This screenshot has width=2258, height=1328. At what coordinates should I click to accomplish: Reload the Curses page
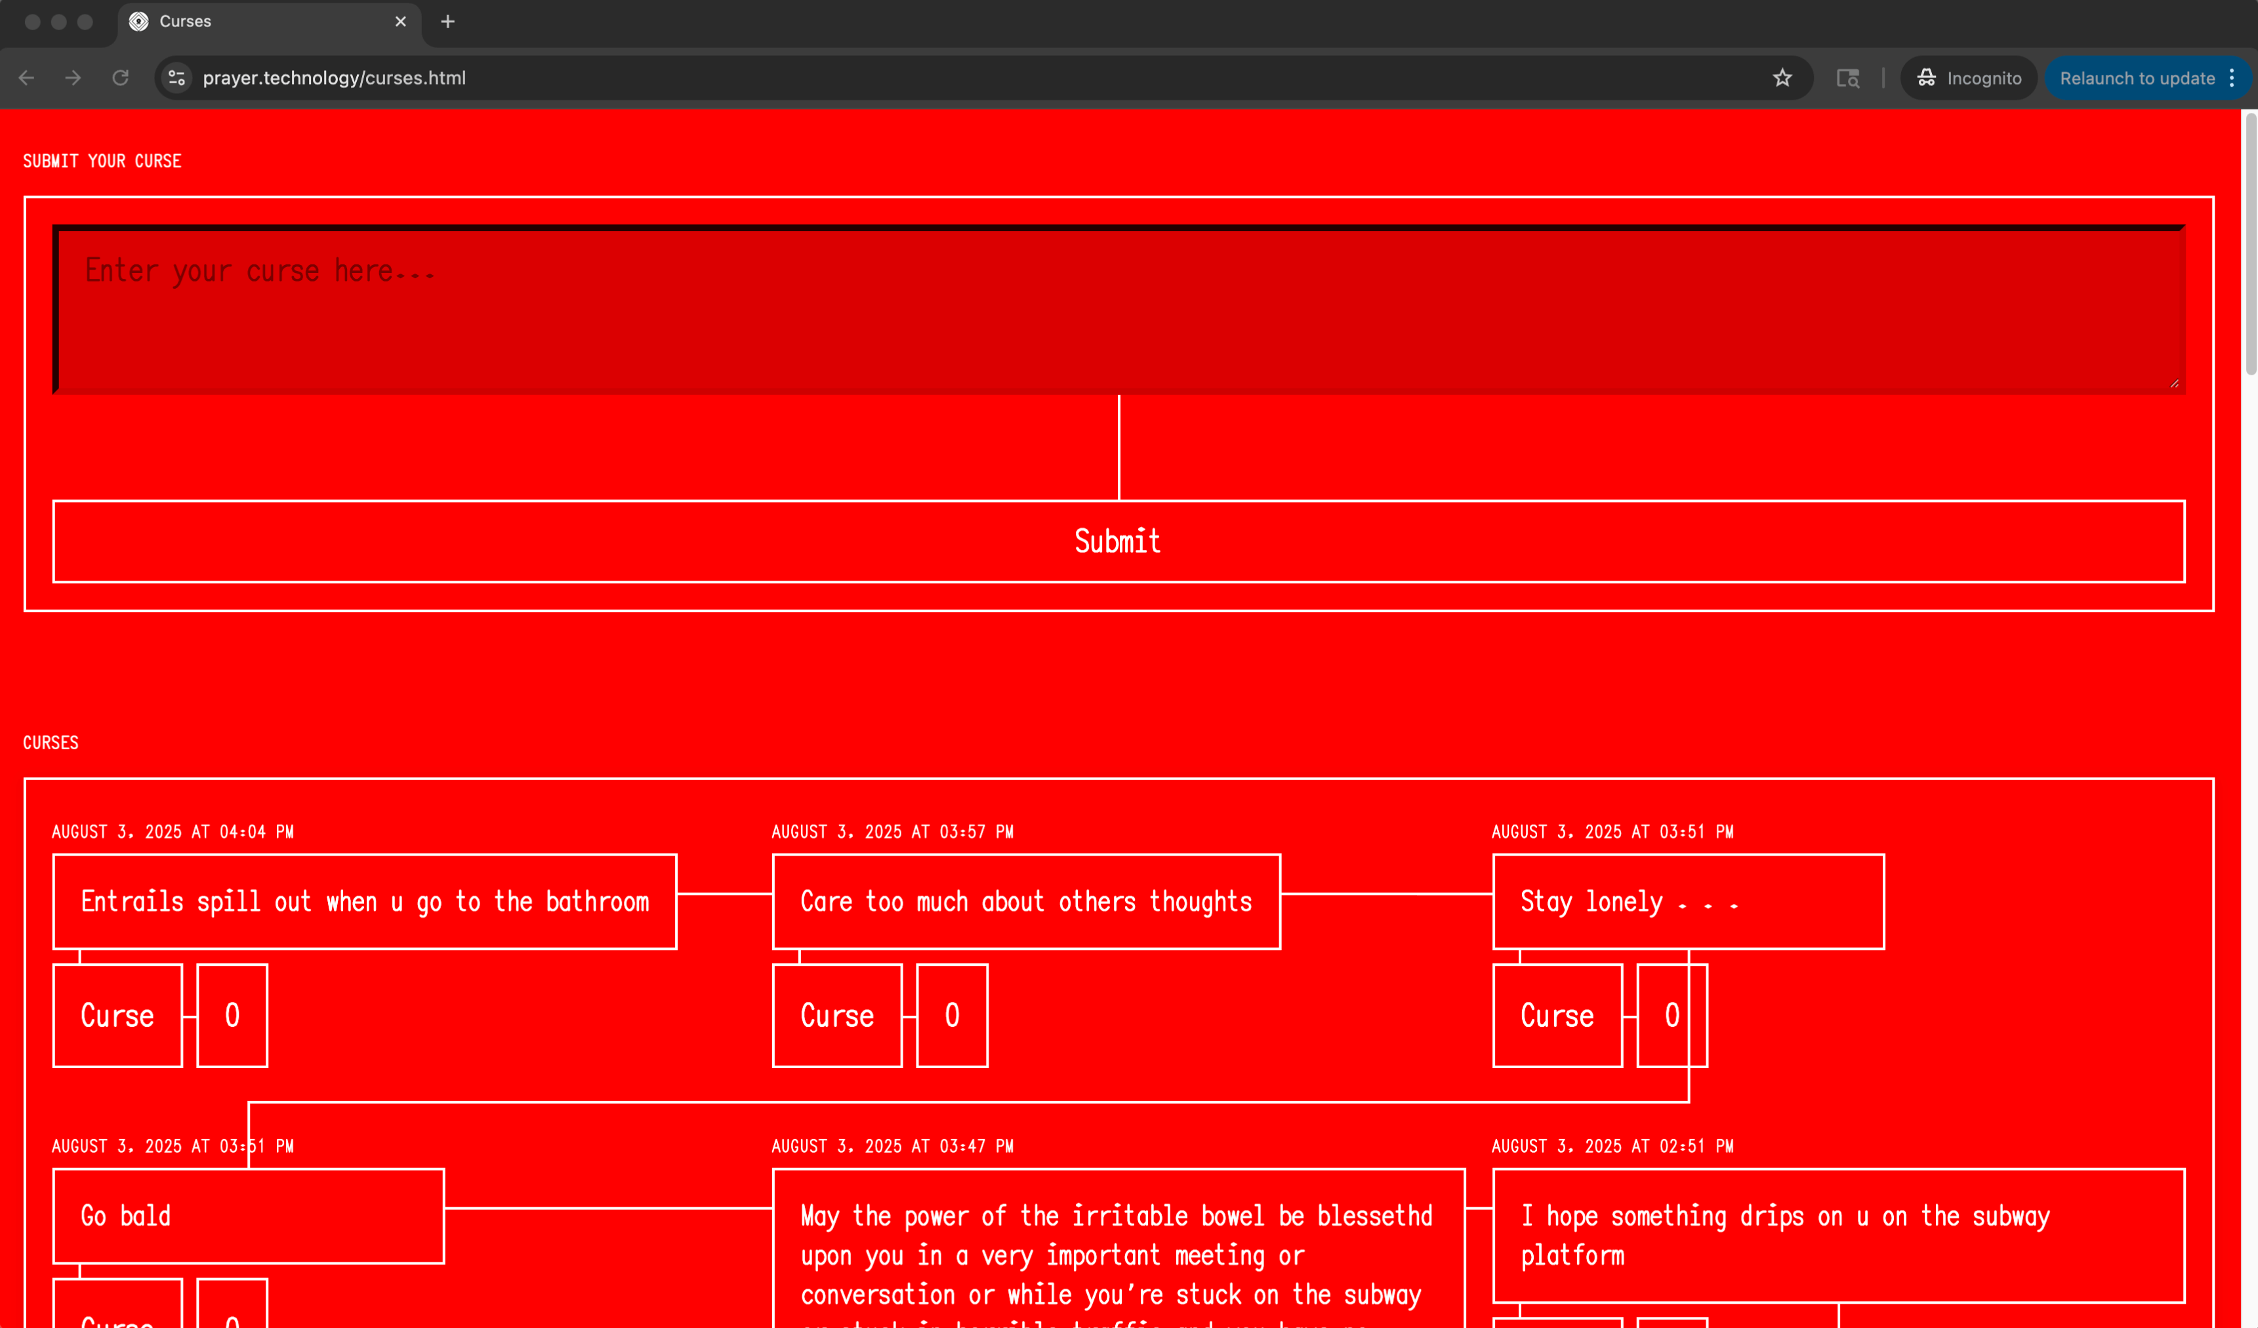(120, 78)
